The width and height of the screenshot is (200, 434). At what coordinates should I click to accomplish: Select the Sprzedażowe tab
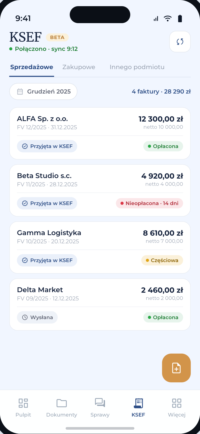[x=32, y=67]
